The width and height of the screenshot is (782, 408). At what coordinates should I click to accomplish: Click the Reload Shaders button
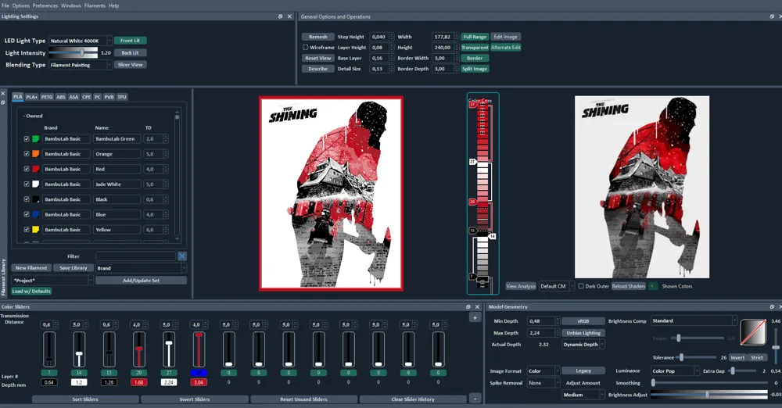click(x=629, y=286)
